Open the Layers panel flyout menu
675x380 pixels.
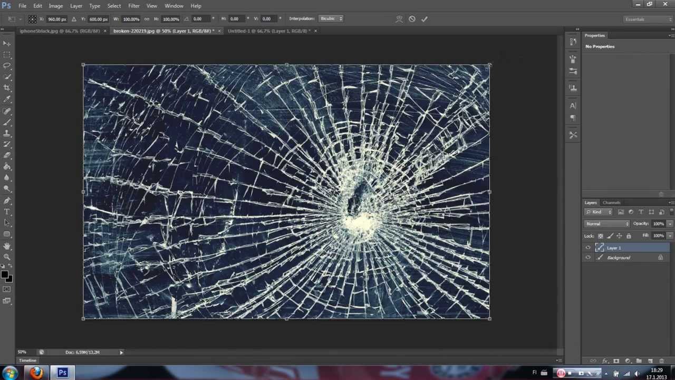tap(670, 203)
